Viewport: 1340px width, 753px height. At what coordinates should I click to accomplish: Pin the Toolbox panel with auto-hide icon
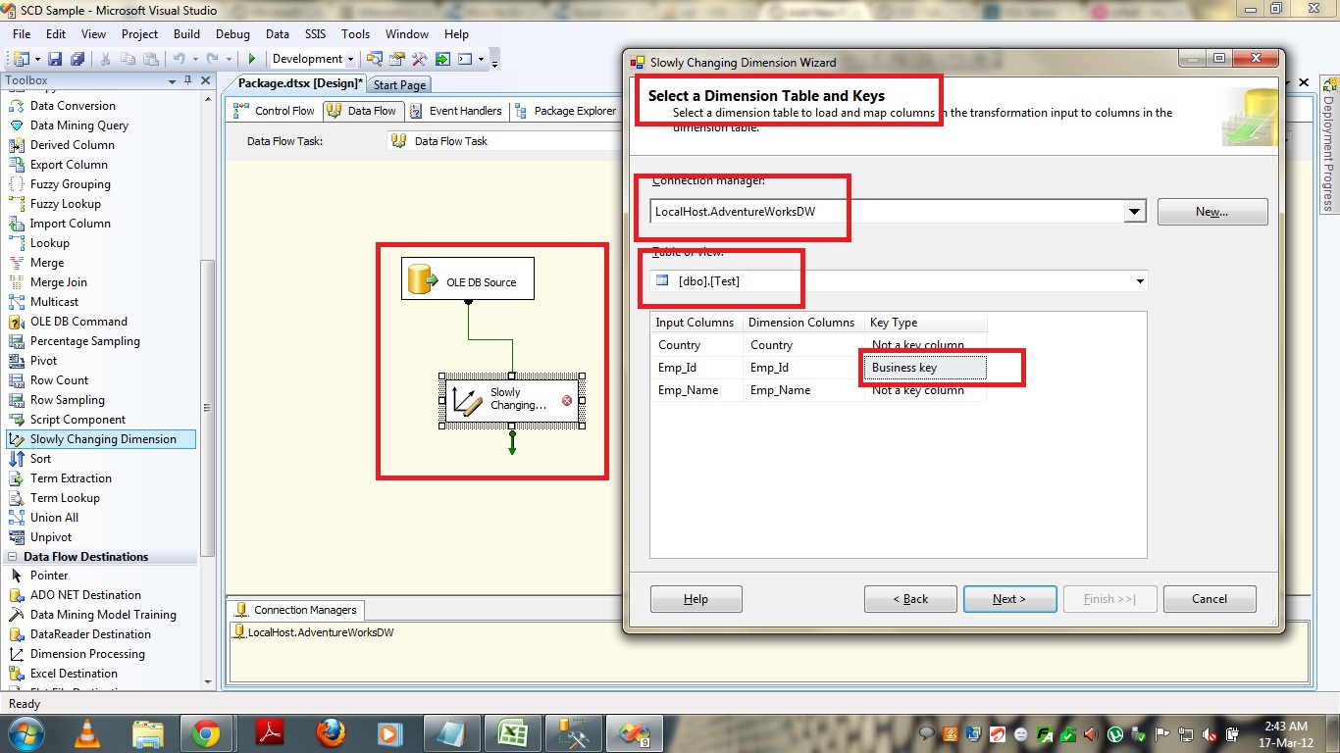pyautogui.click(x=188, y=80)
